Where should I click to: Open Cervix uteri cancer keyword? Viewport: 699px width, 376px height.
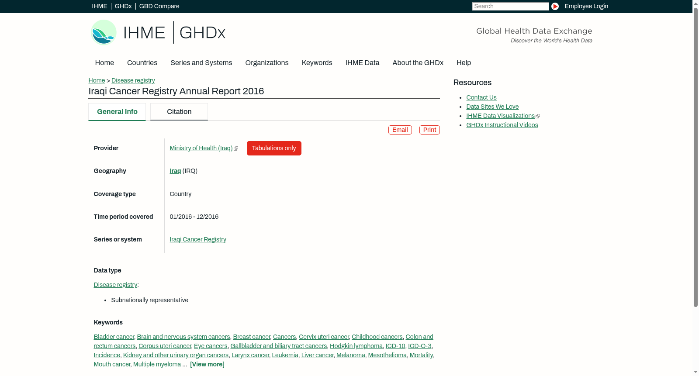pos(324,337)
